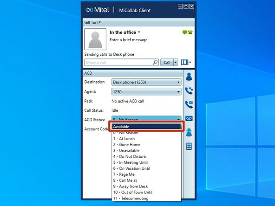Select 7 - Page Me status
Viewport: 275px width, 206px height.
pos(146,174)
